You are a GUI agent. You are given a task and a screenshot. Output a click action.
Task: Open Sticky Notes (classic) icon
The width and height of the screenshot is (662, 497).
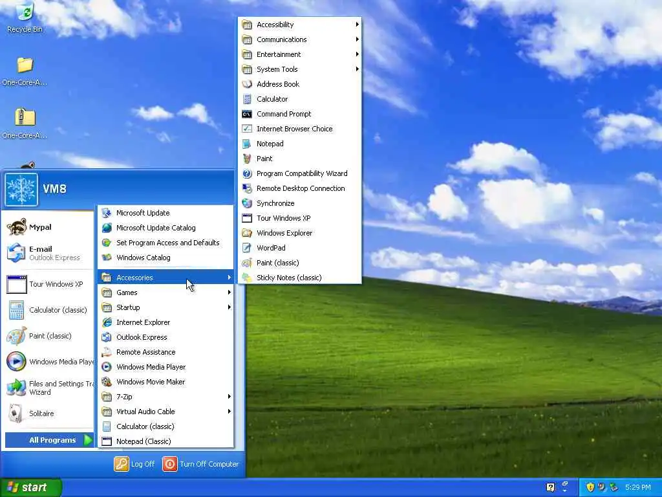pos(247,278)
